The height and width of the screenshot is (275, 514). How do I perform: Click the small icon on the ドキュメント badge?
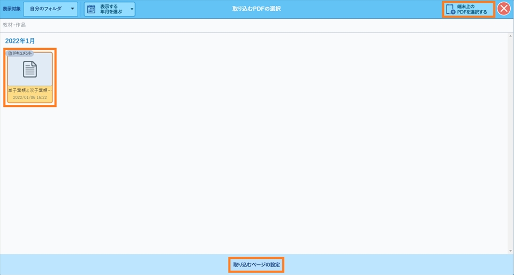pyautogui.click(x=10, y=54)
